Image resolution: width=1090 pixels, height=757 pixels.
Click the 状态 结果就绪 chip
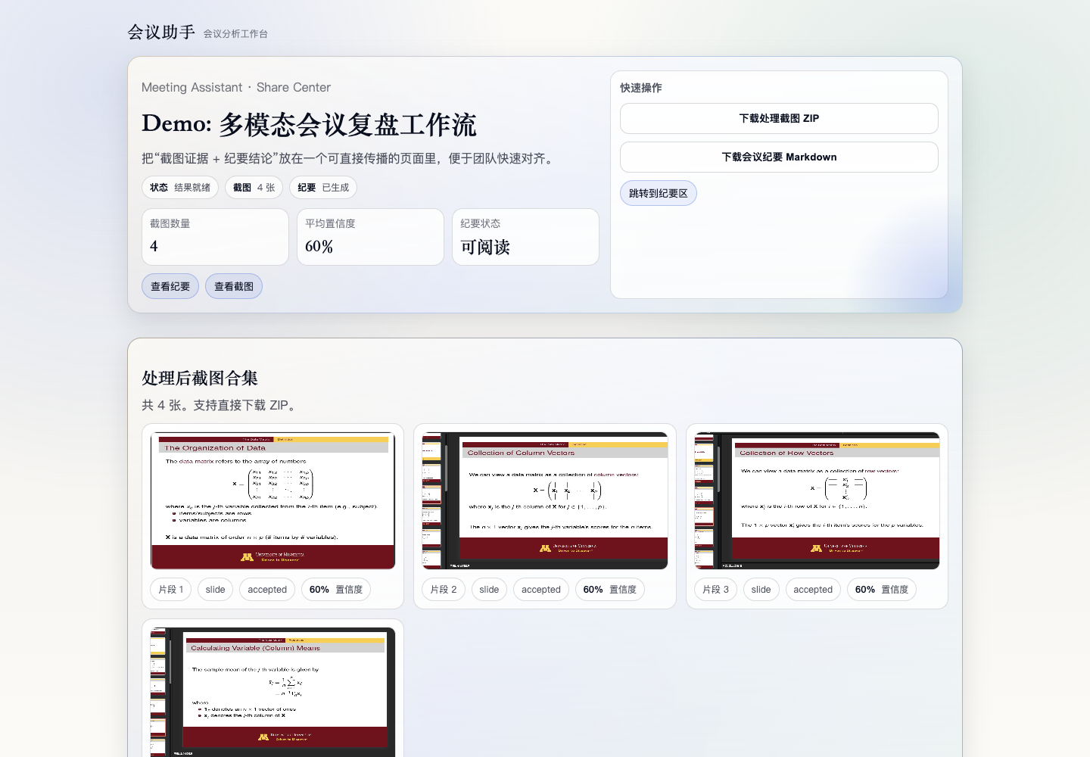pyautogui.click(x=180, y=187)
